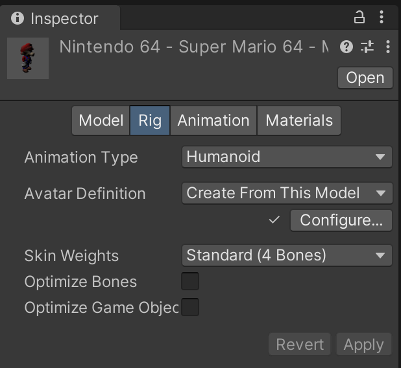Viewport: 401px width, 368px height.
Task: Click the Mario model thumbnail
Action: 27,58
